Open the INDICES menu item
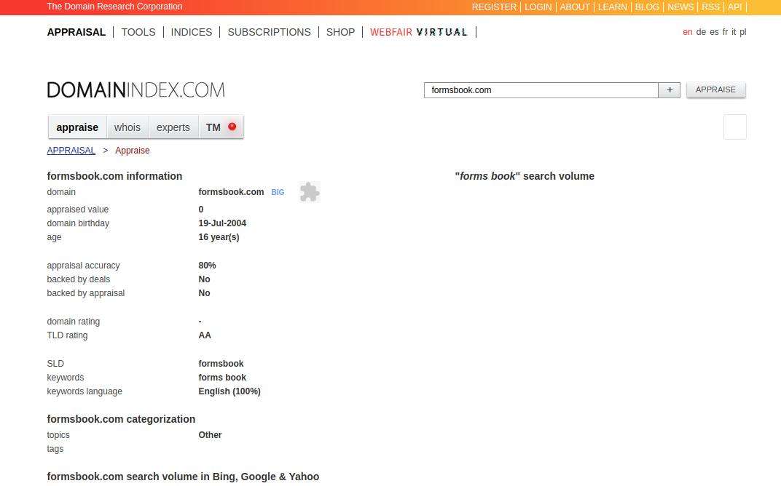This screenshot has width=781, height=486. 192,32
